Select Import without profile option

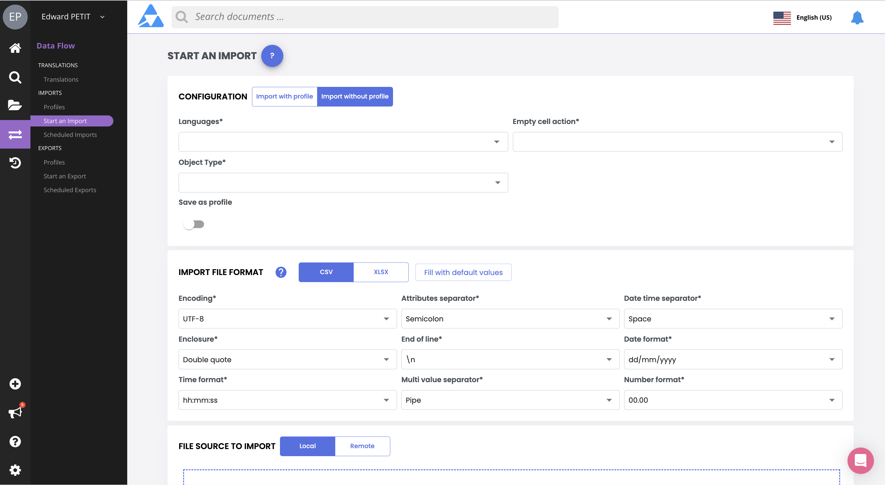(x=355, y=96)
